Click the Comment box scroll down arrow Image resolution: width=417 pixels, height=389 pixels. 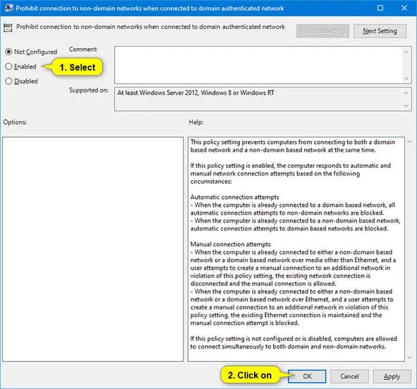(406, 78)
